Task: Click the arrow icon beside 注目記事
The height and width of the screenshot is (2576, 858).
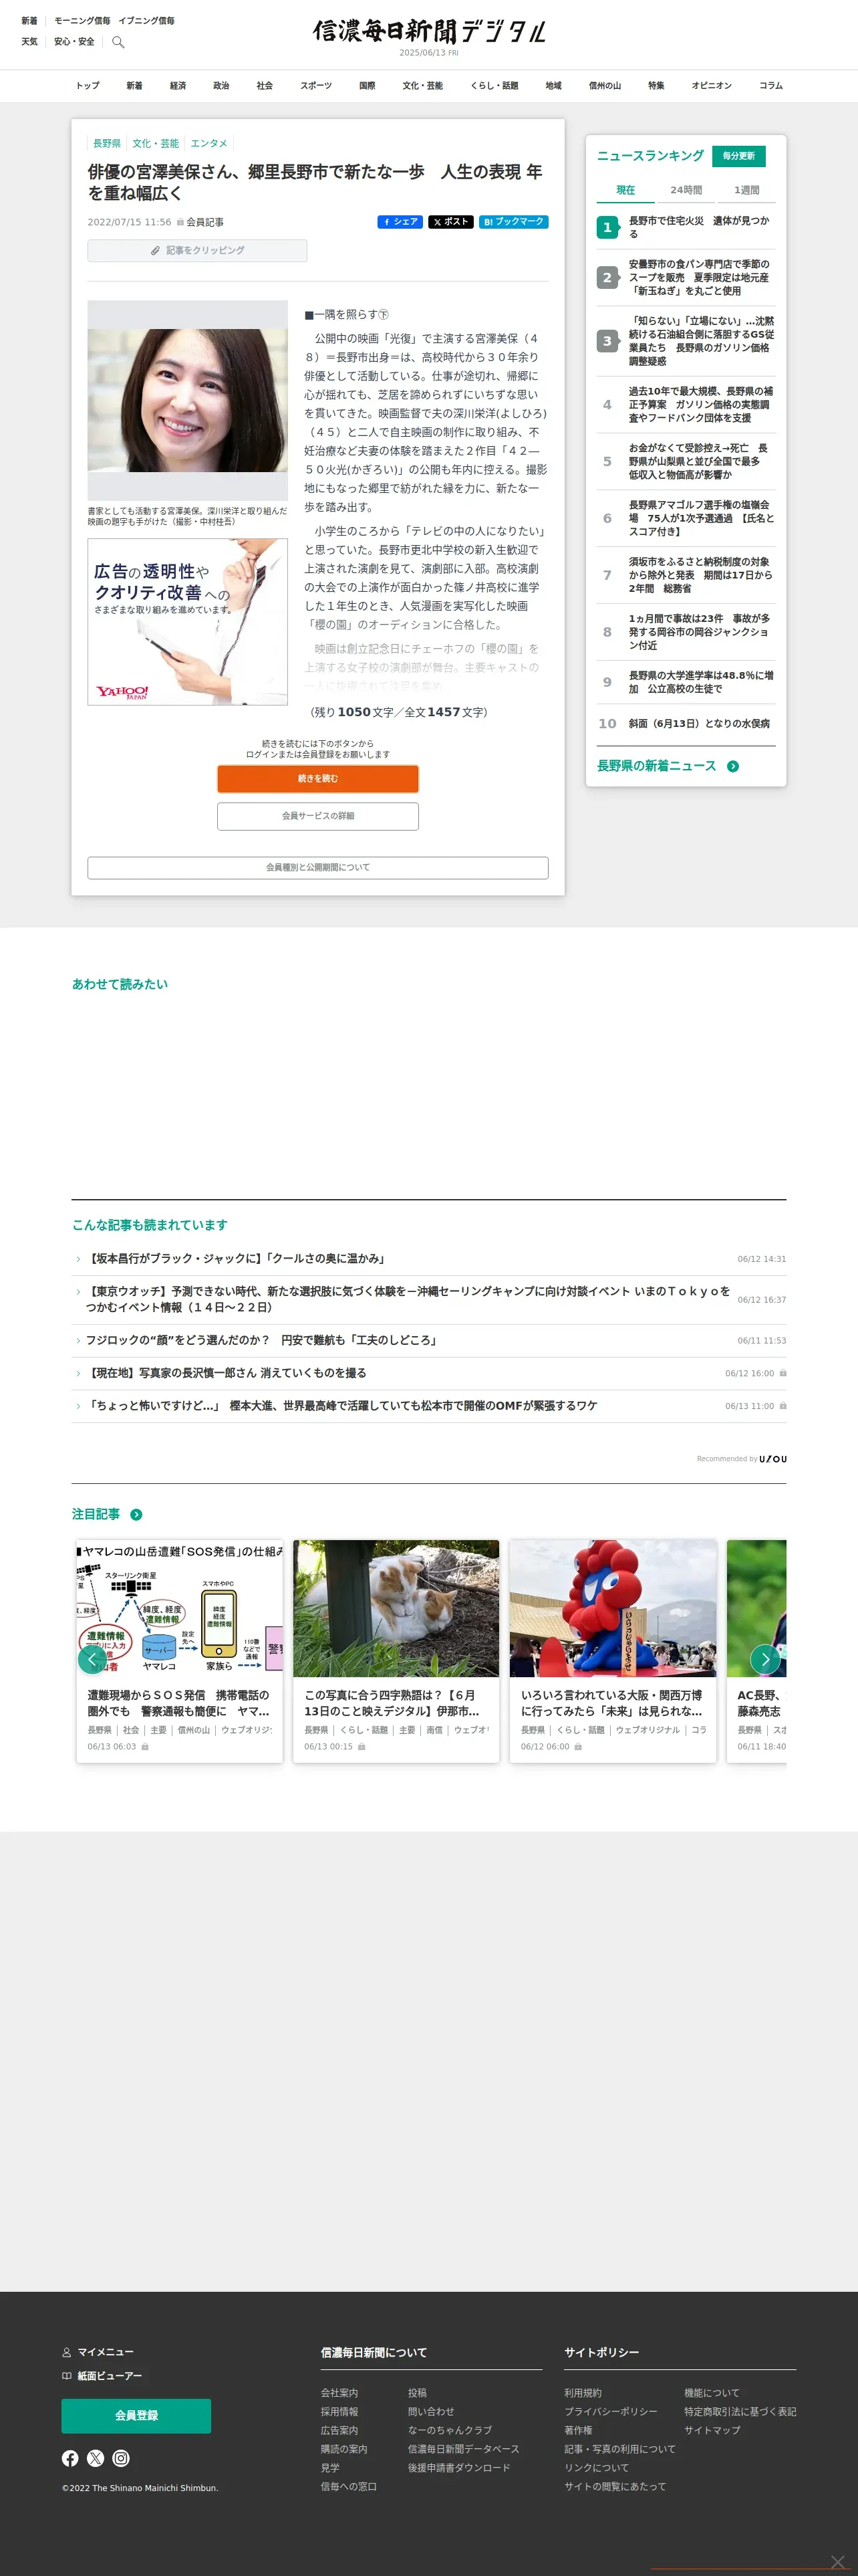Action: (136, 1514)
